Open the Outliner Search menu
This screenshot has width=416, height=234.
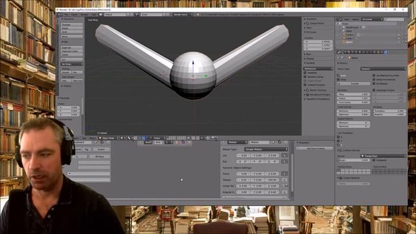pos(356,19)
